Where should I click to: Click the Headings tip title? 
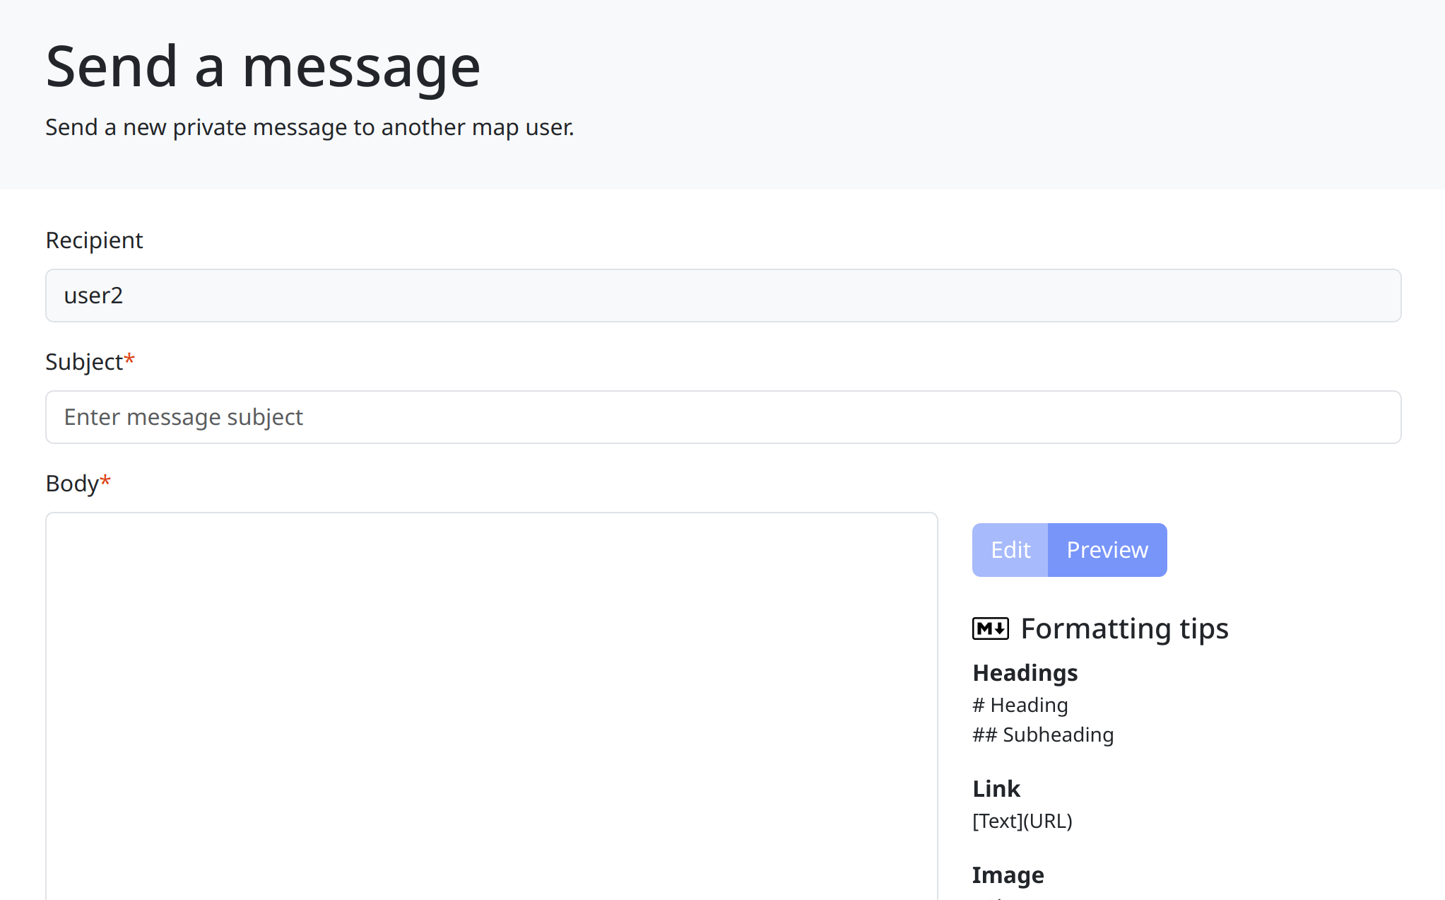pos(1025,673)
